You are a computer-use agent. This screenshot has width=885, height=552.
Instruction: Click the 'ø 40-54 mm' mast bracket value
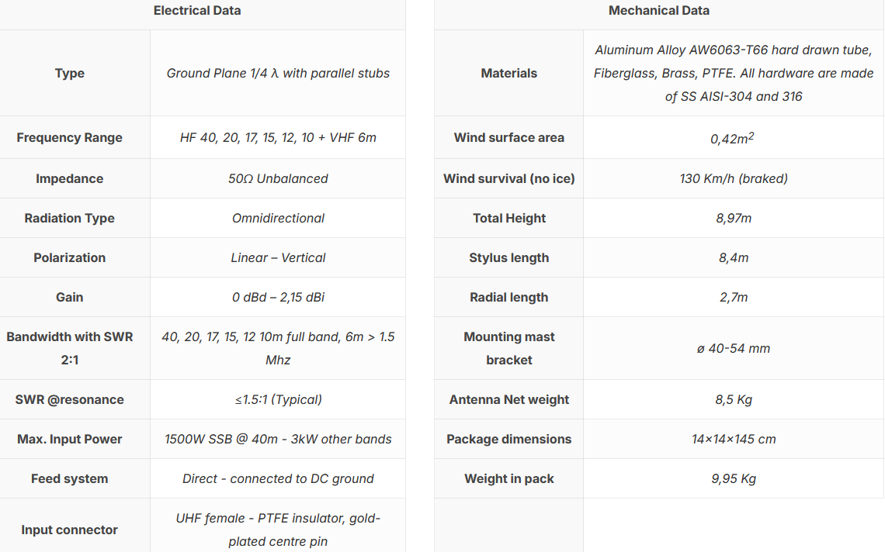(734, 349)
